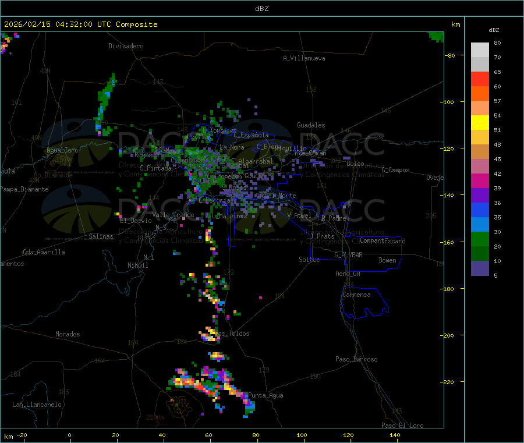Click the dBZ title at top
Viewport: 524px width, 443px height.
coord(261,9)
